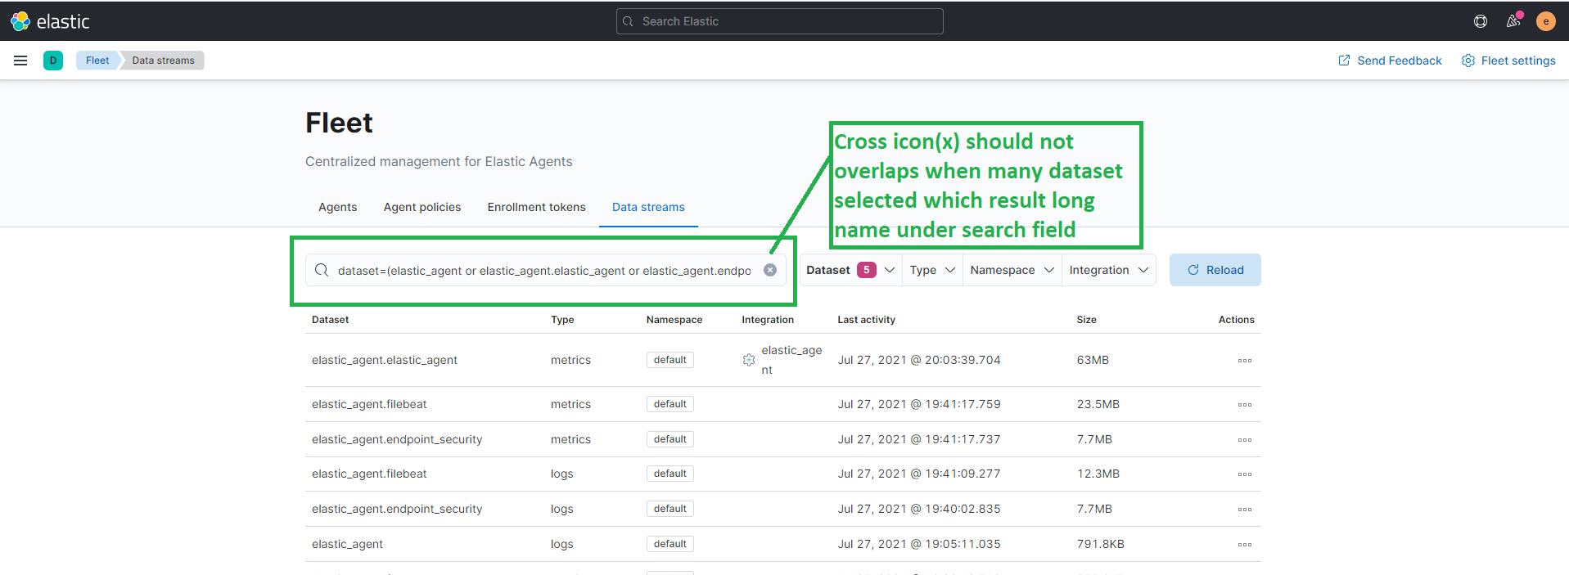The image size is (1569, 575).
Task: Open the user avatar menu
Action: 1546,21
